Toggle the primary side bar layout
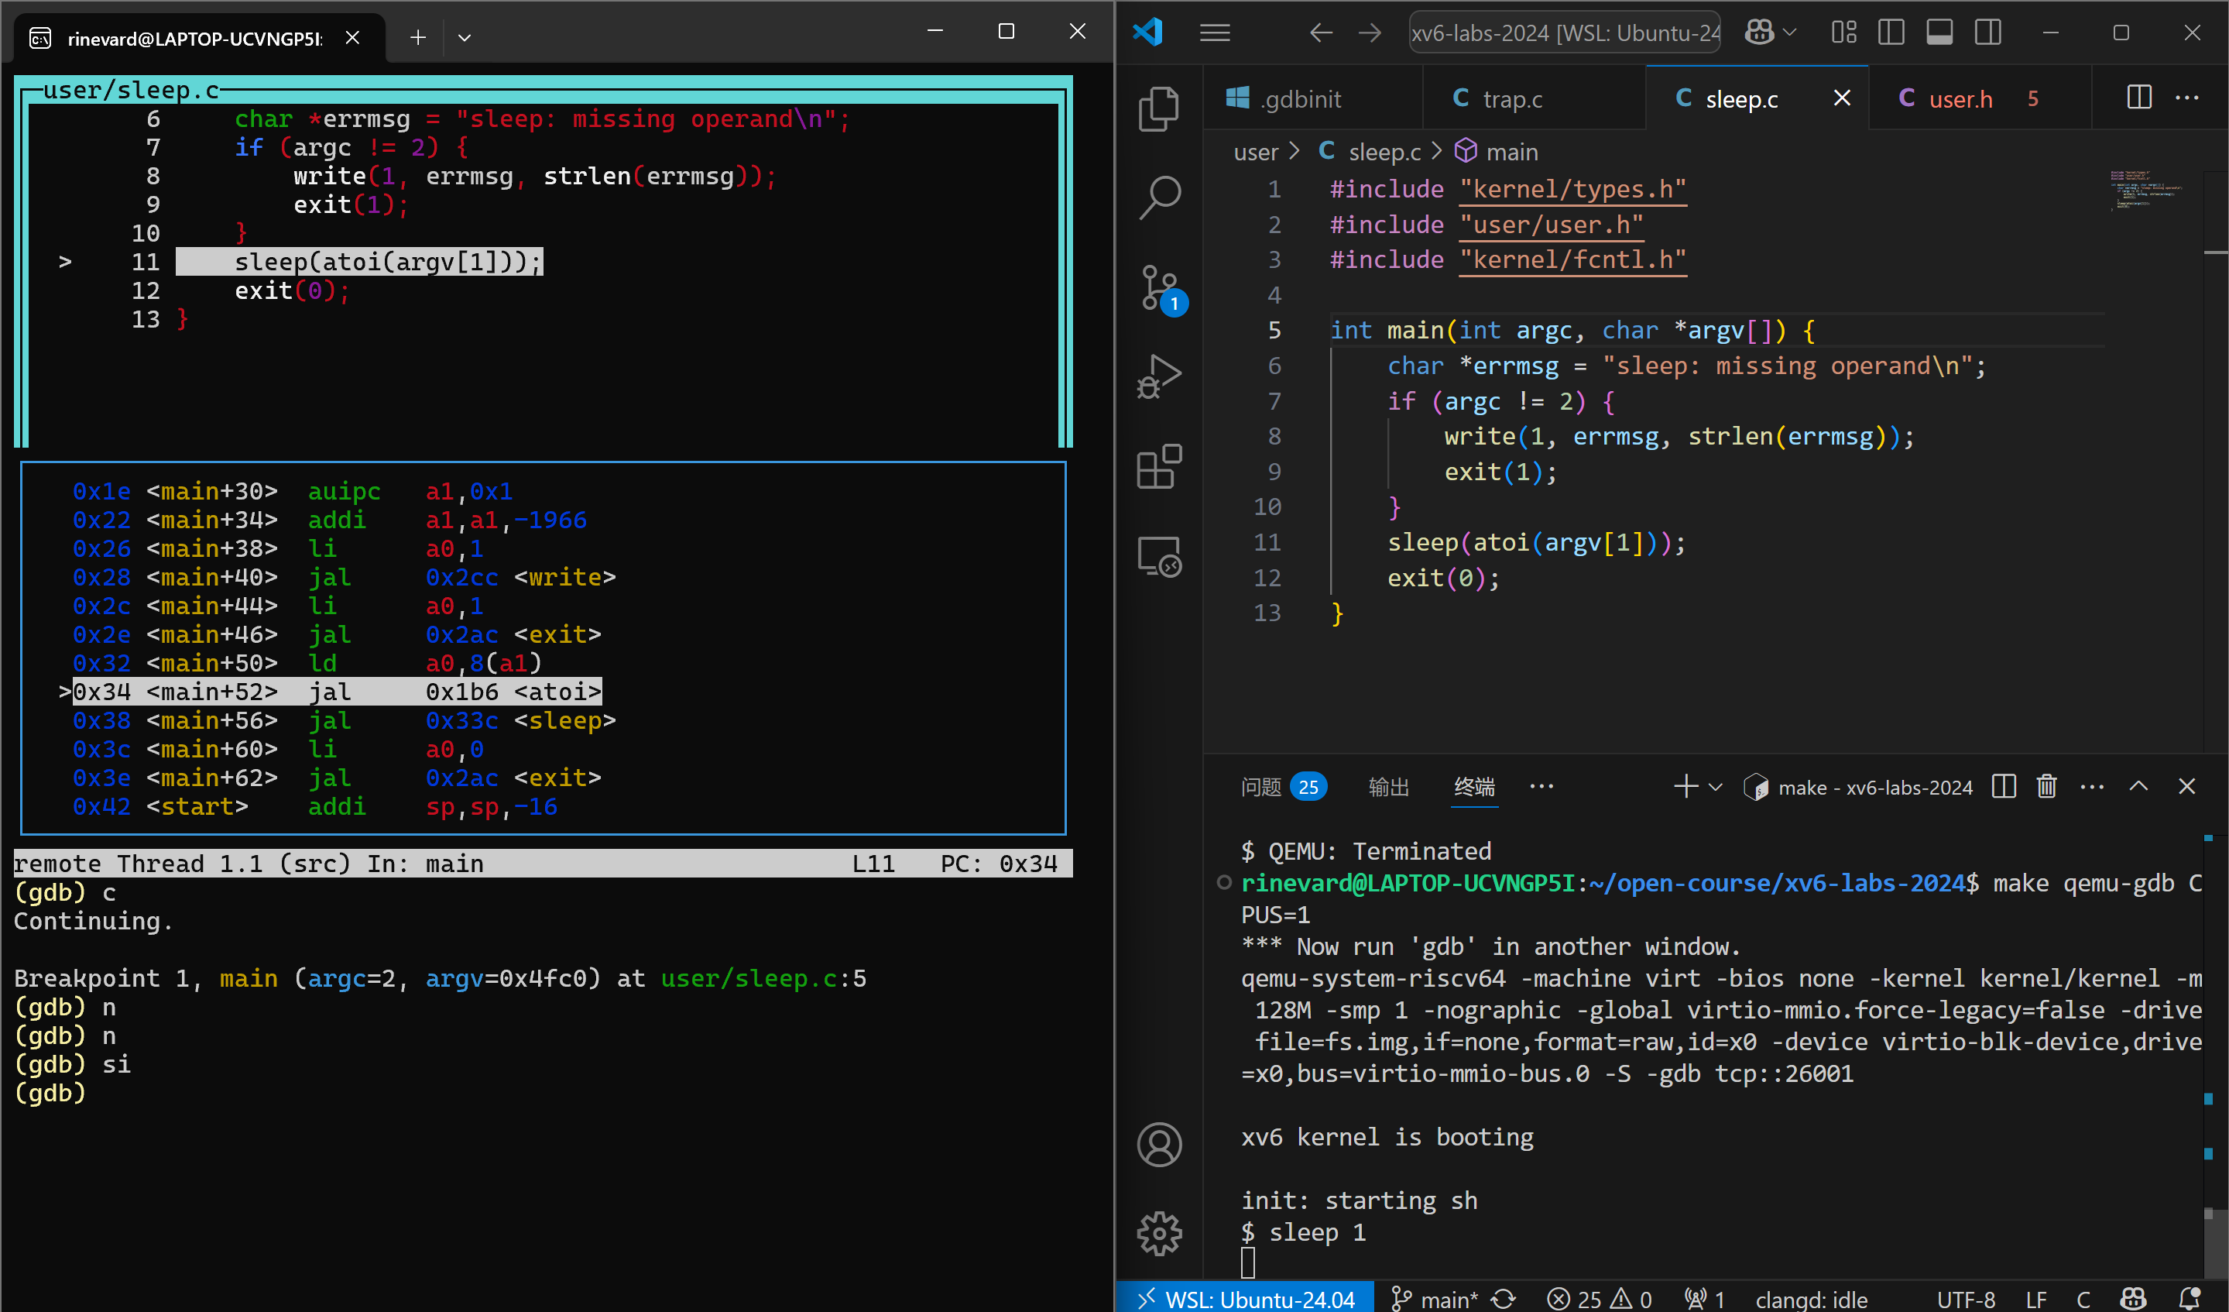2229x1312 pixels. pos(1891,33)
